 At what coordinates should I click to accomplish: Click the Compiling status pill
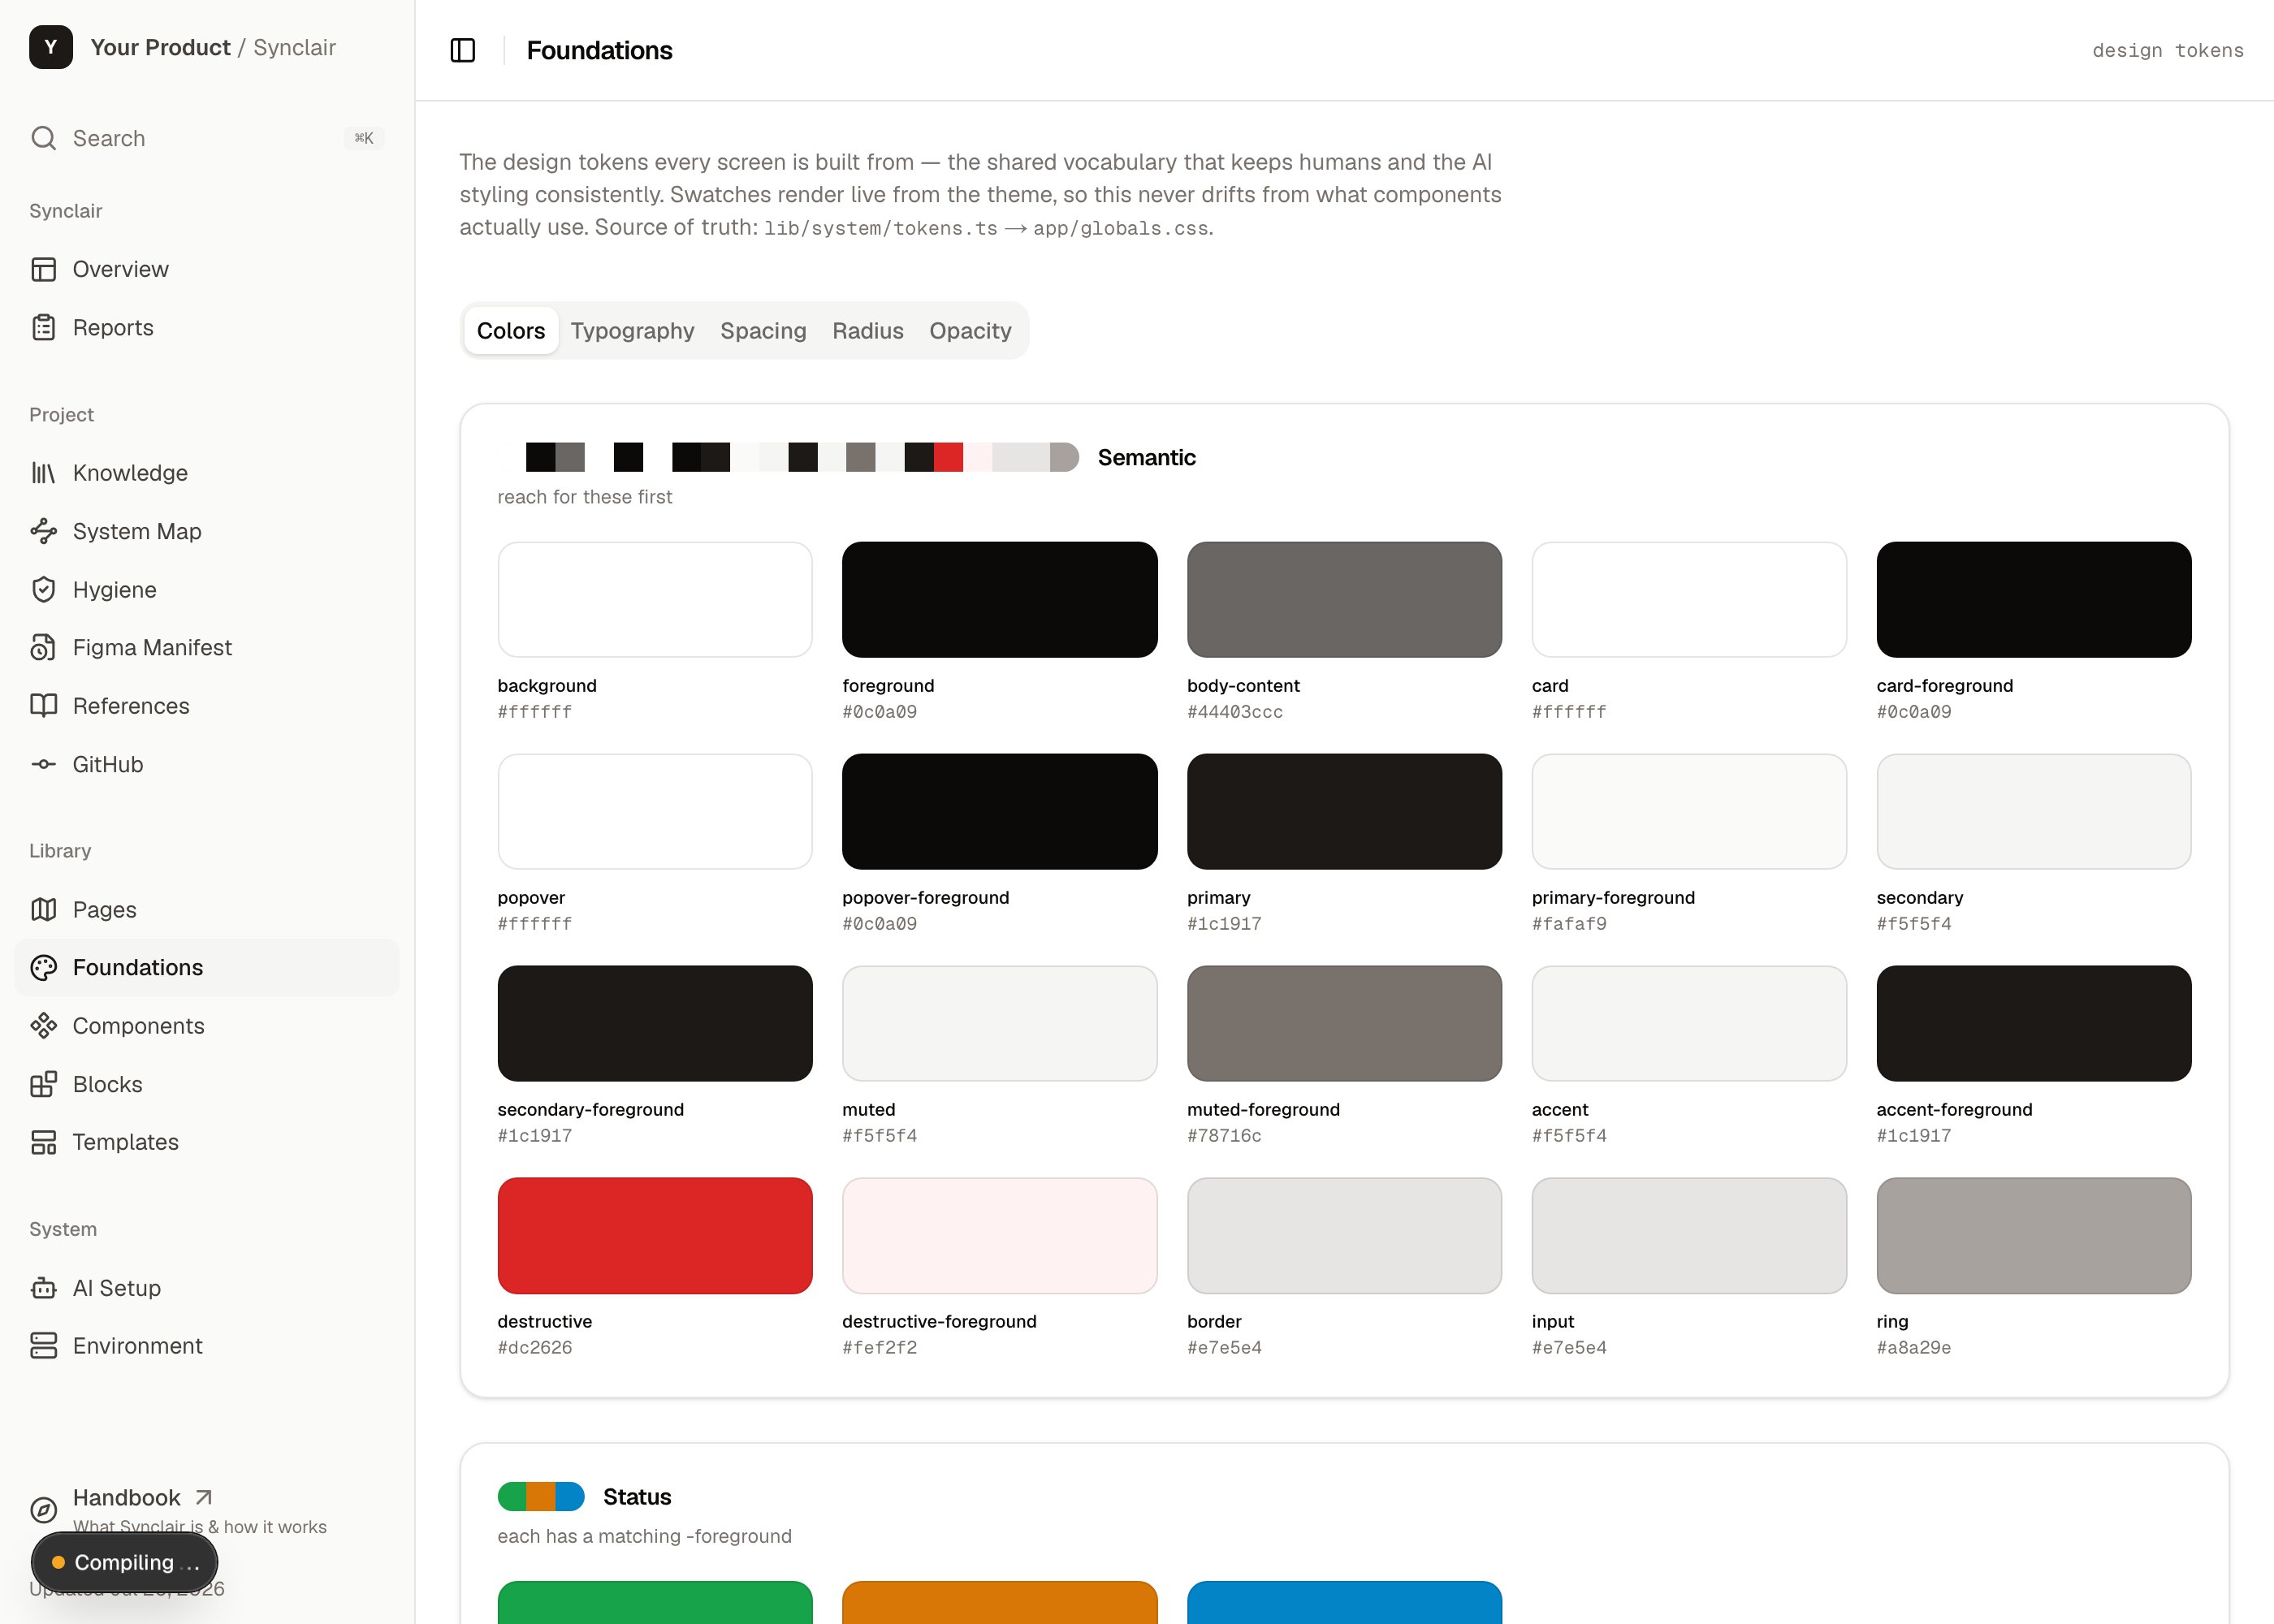click(125, 1562)
